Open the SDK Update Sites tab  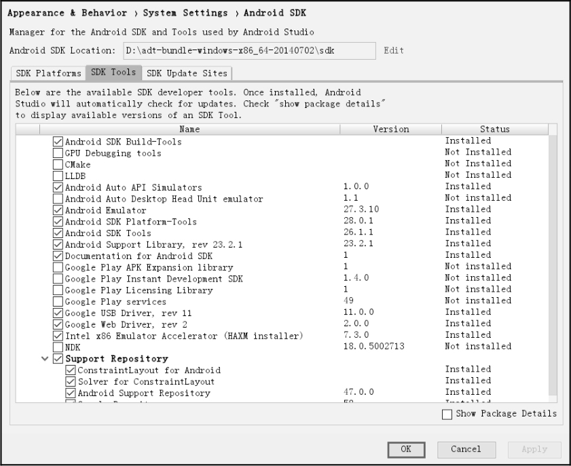(x=187, y=73)
